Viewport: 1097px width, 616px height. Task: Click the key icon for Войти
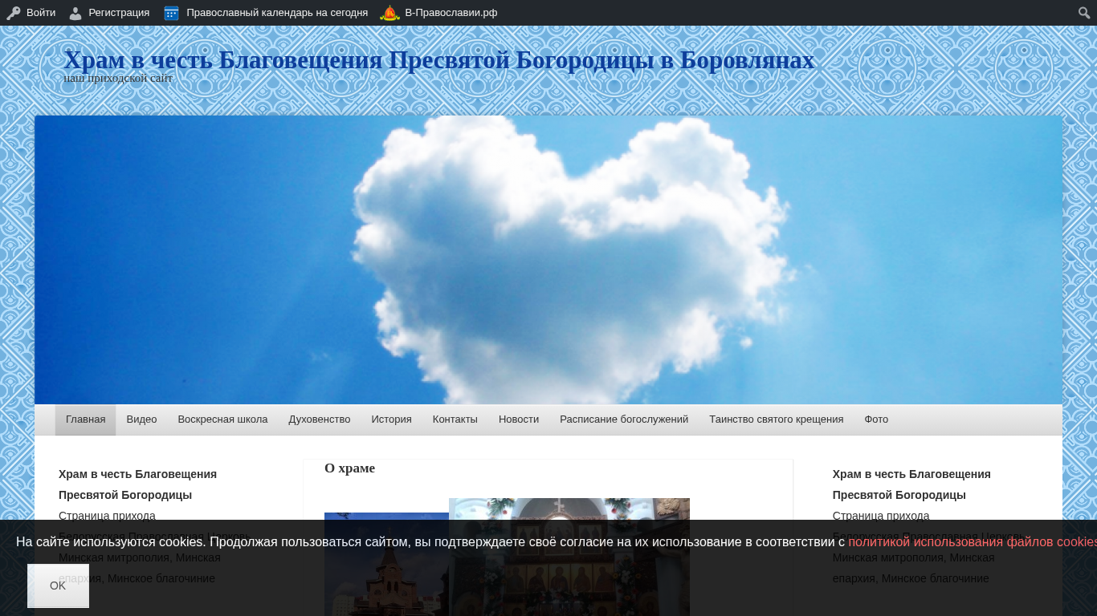(x=13, y=13)
